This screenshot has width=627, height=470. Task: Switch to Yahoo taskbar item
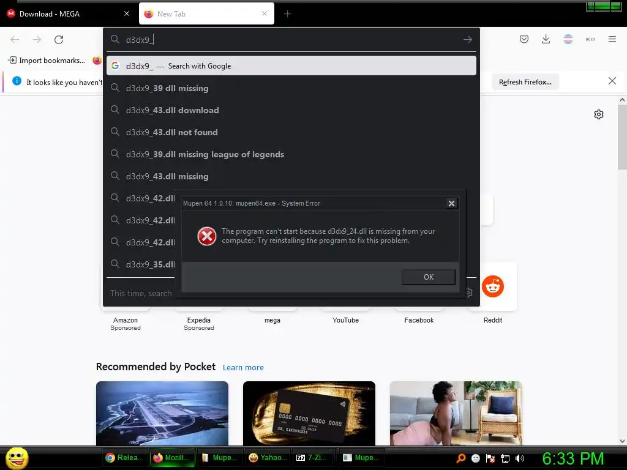pos(267,458)
